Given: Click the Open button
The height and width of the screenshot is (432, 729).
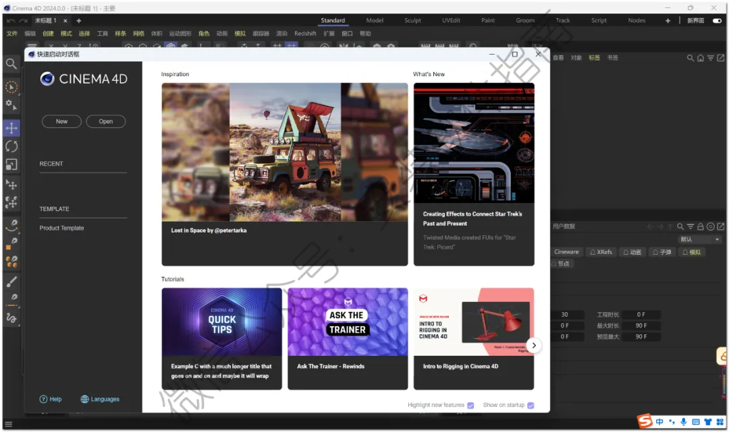Looking at the screenshot, I should click(x=105, y=121).
